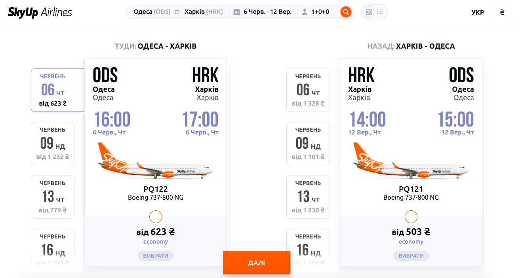520x278 pixels.
Task: Switch to list view layout
Action: [x=380, y=12]
